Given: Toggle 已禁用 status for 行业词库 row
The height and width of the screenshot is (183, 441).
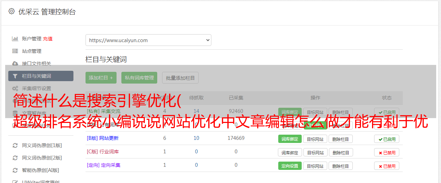Looking at the screenshot, I should pos(387,152).
